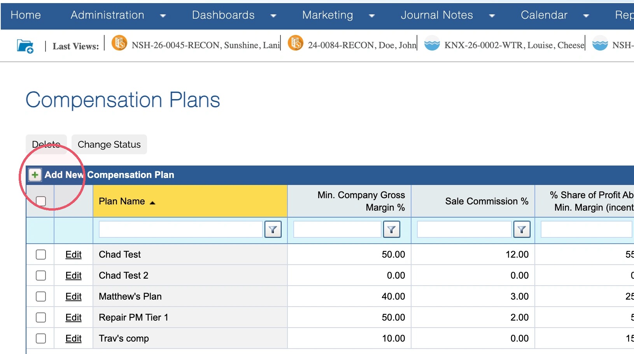
Task: Go to the Home menu
Action: coord(26,15)
